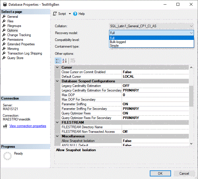Click the Help label in toolbar
Screen dimensions: 198x179
[x=81, y=14]
